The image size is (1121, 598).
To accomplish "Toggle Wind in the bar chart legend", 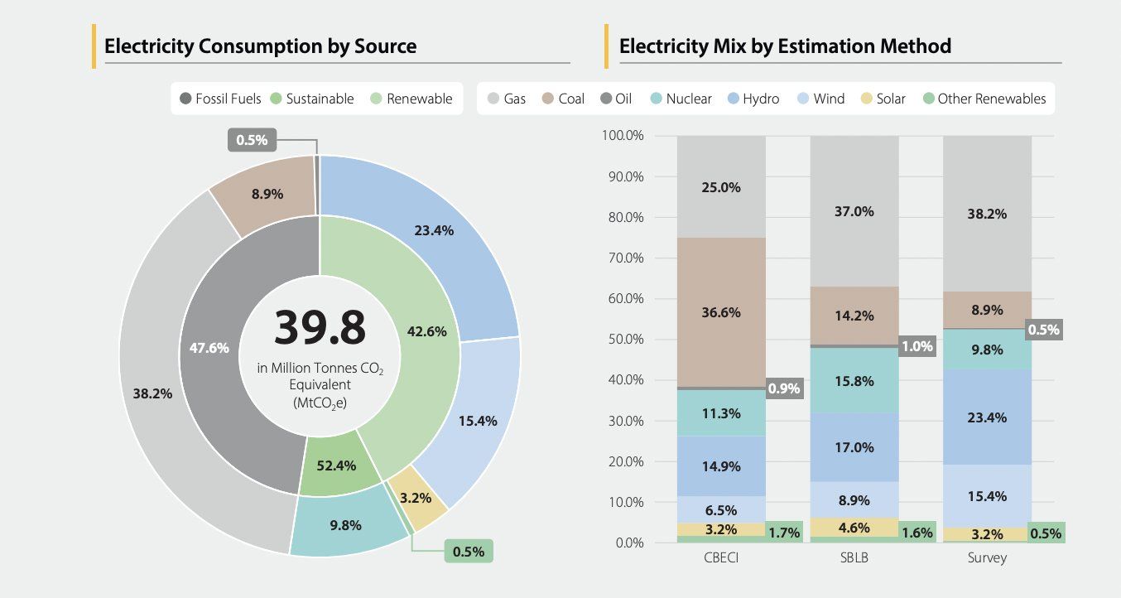I will pos(820,99).
